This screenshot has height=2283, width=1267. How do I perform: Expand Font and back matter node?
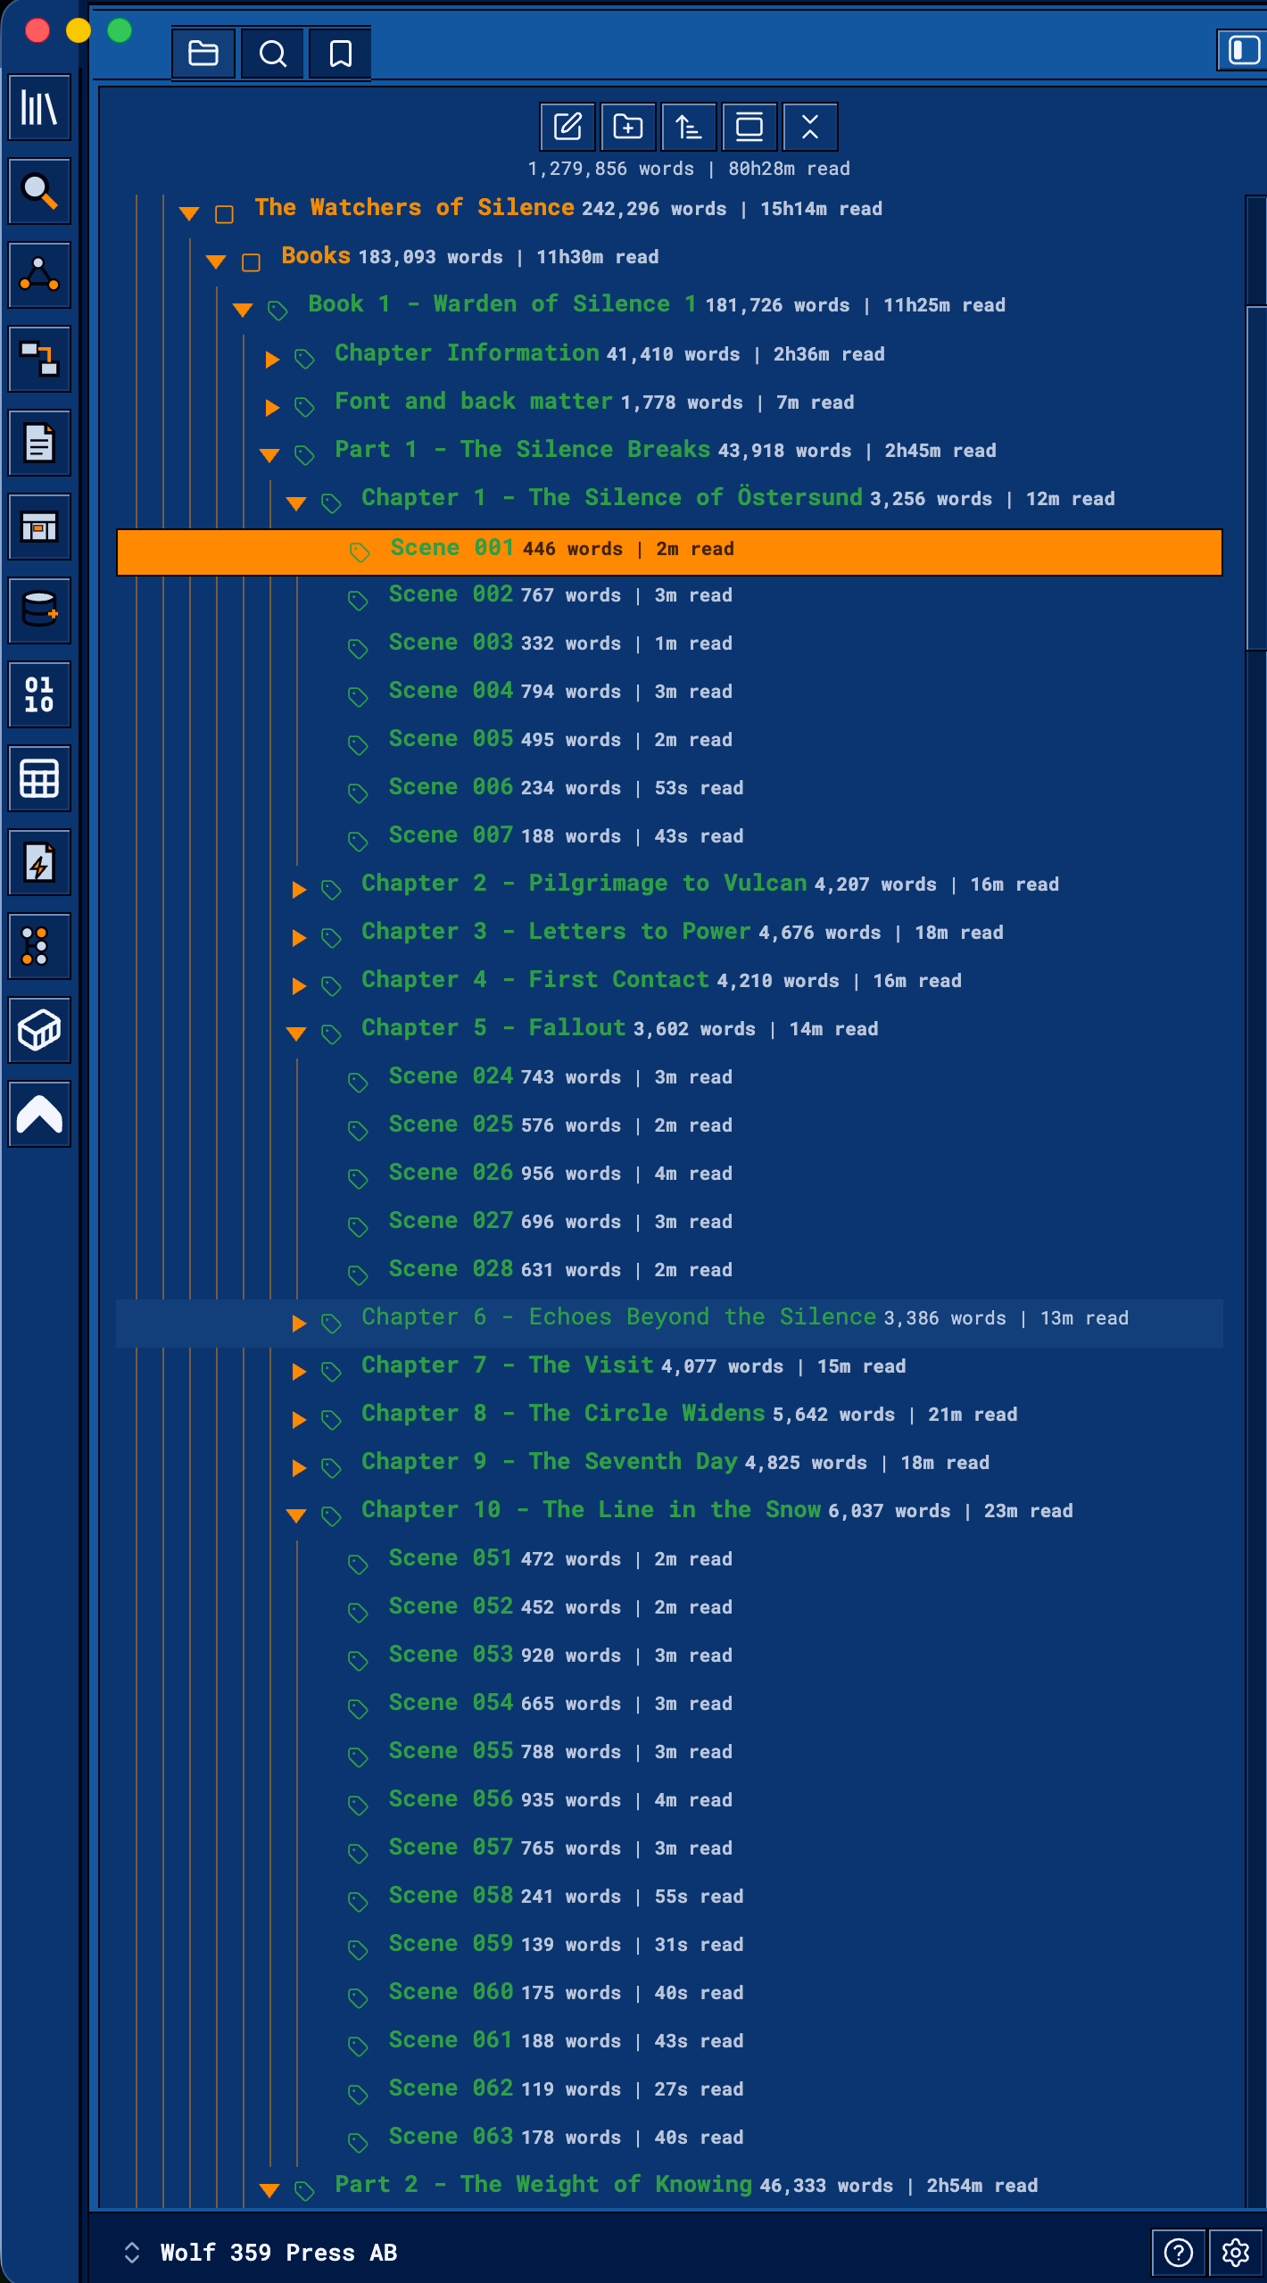point(272,407)
